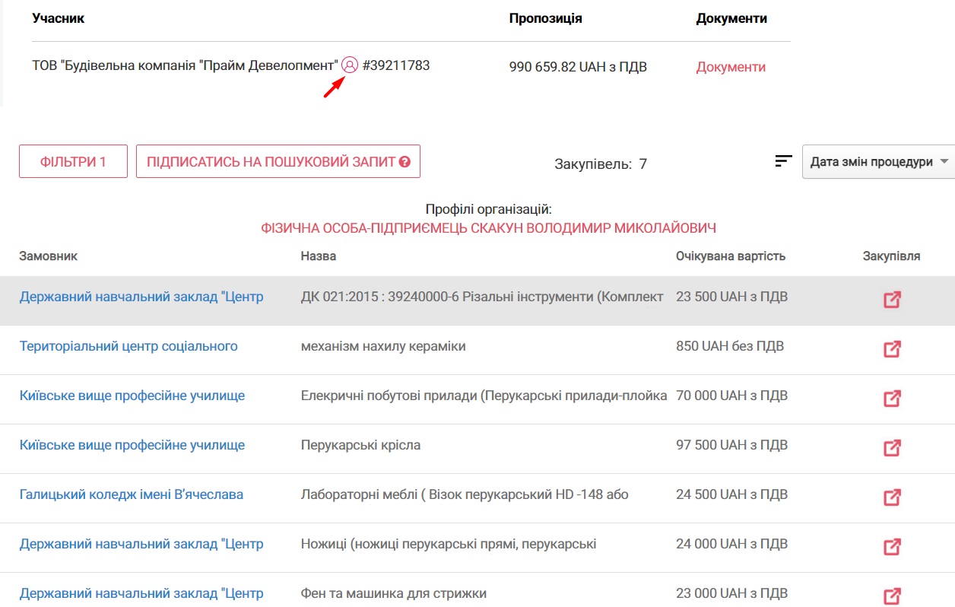
Task: Open external link for Фен та машинка row
Action: point(892,596)
